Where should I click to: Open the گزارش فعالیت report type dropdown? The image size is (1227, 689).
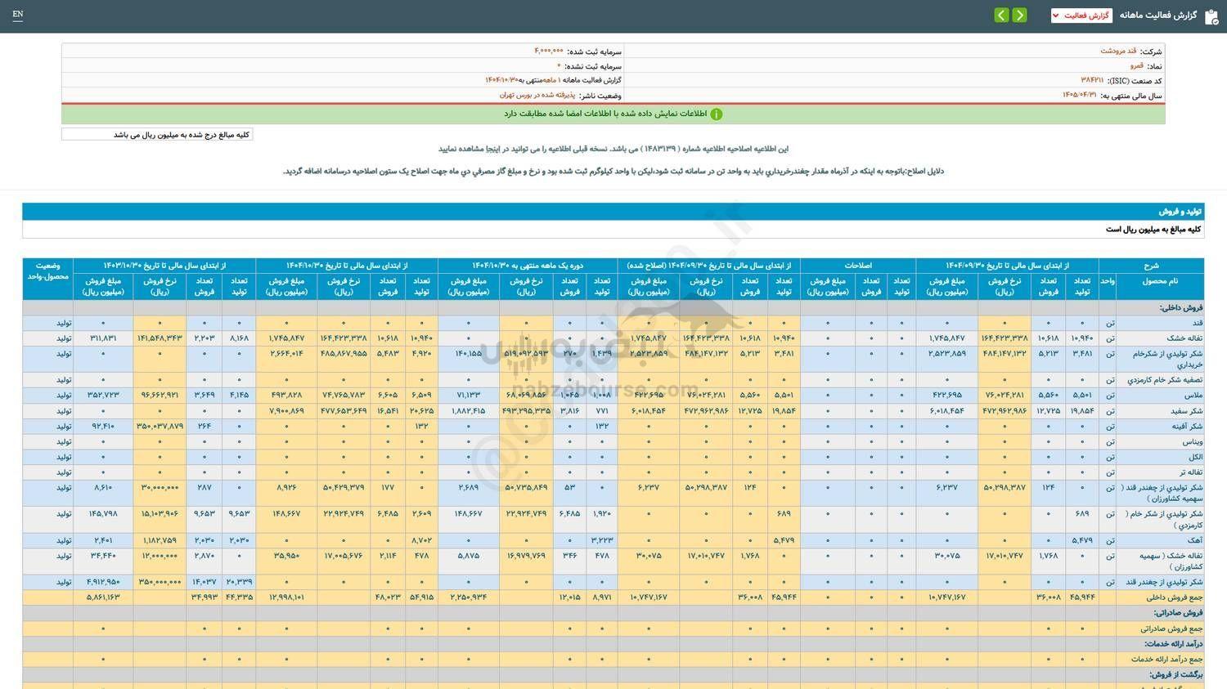1081,16
